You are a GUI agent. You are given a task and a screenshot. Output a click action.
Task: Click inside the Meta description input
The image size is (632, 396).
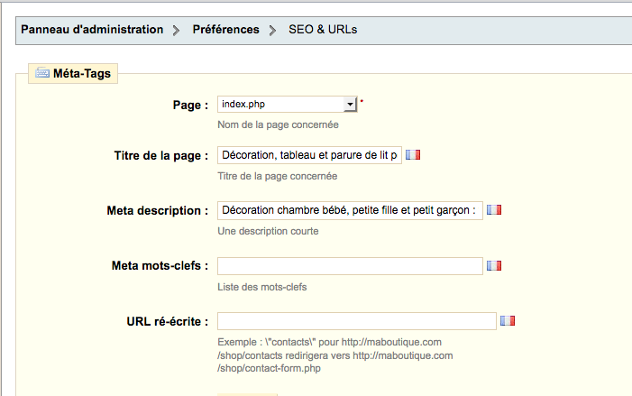click(x=350, y=210)
